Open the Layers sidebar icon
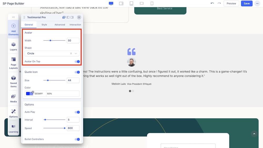 coord(13,46)
